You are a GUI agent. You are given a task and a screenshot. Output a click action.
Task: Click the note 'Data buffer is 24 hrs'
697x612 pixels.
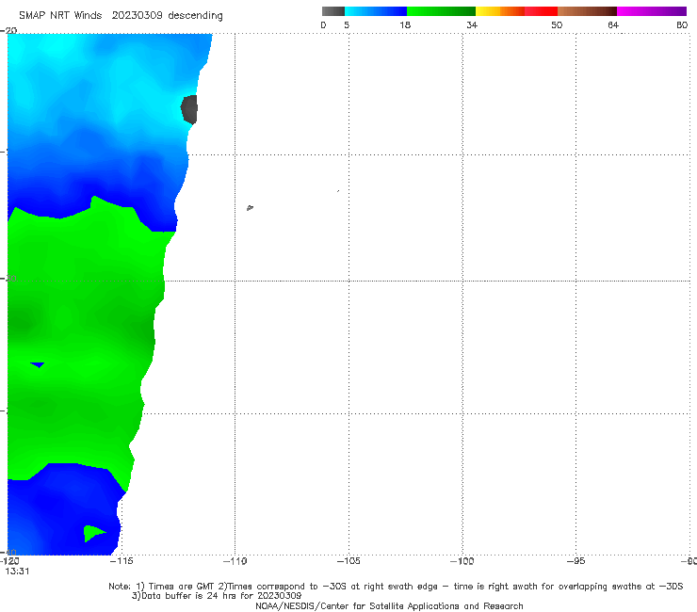click(216, 596)
